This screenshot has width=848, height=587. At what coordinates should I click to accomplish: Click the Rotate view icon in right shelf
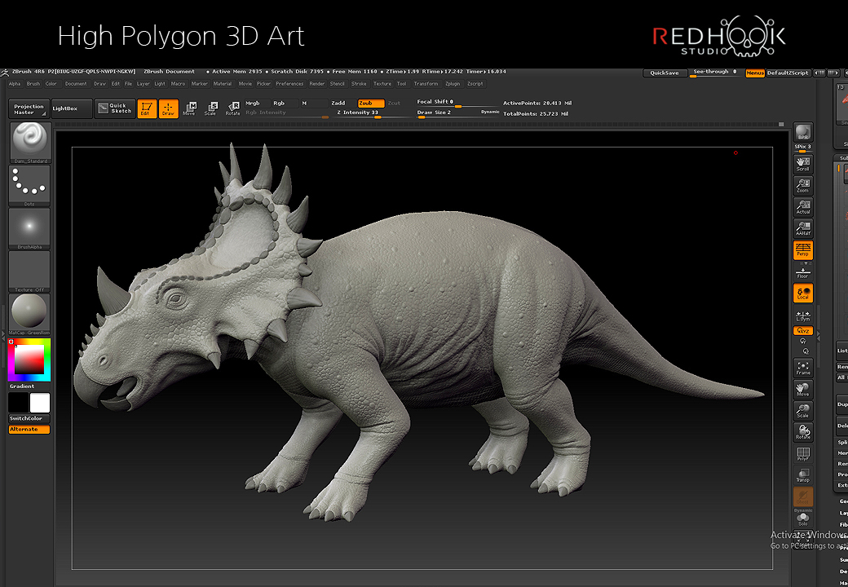(803, 432)
